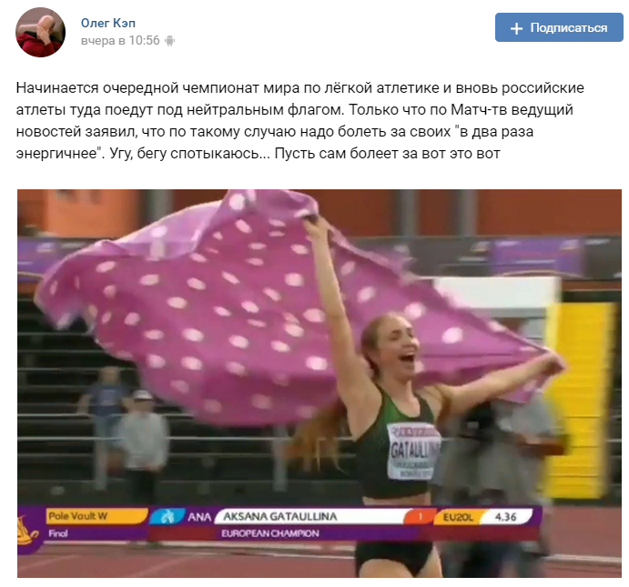Click the EU20L yellow badge
The width and height of the screenshot is (629, 587).
[x=458, y=517]
